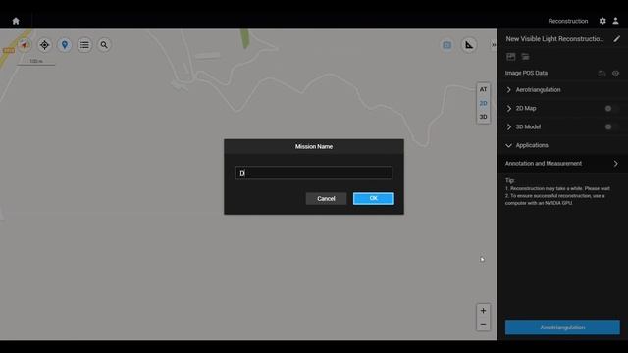
Task: Click the Image POS Data import icon
Action: (602, 74)
